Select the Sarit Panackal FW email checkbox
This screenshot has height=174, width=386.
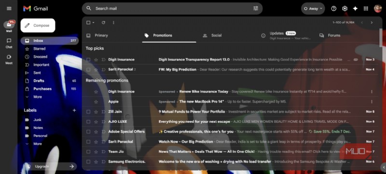pyautogui.click(x=88, y=70)
